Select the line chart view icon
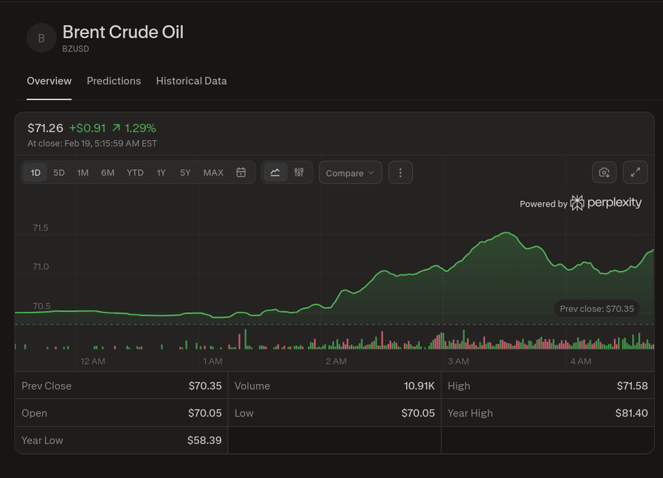This screenshot has height=478, width=663. click(x=275, y=173)
